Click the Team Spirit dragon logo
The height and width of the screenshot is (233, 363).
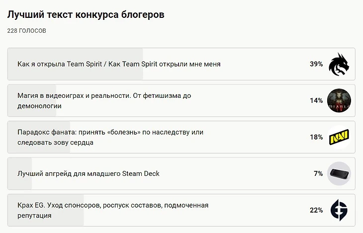tap(339, 64)
